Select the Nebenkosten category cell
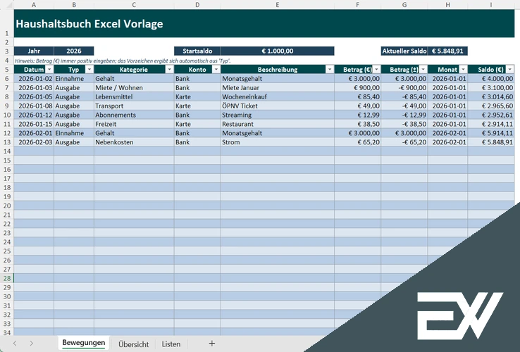Viewport: 520px width, 352px height. click(134, 142)
